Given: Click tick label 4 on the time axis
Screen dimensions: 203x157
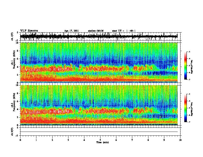Looking at the screenshot, I should point(84,140).
